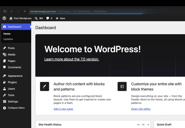Click Author rich content with blocks heading

click(79, 87)
